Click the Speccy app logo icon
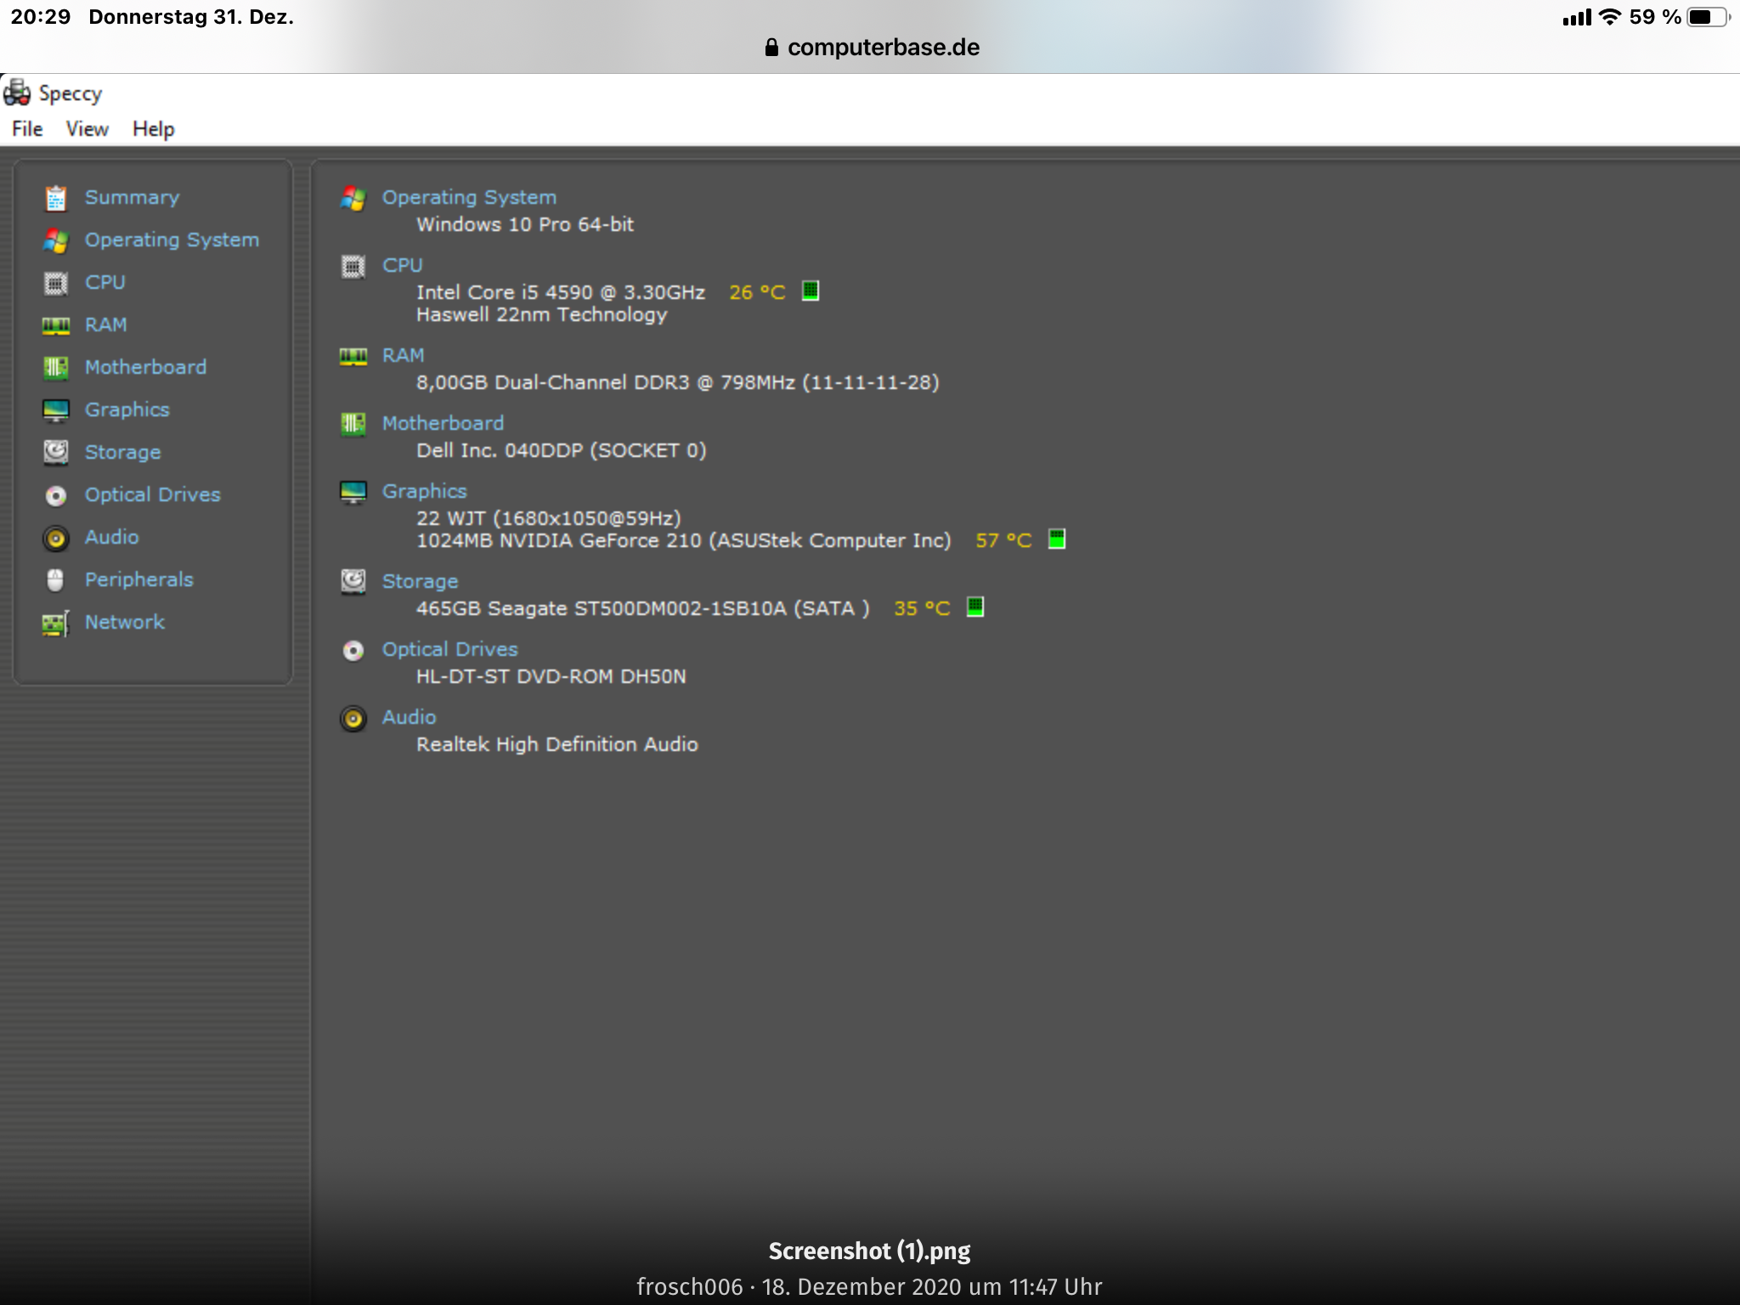Viewport: 1740px width, 1305px height. coord(17,93)
